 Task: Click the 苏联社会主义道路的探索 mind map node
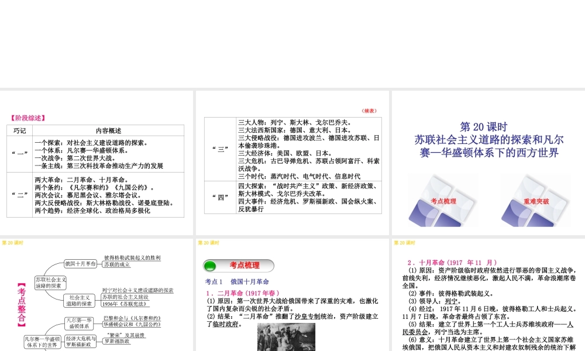click(50, 283)
